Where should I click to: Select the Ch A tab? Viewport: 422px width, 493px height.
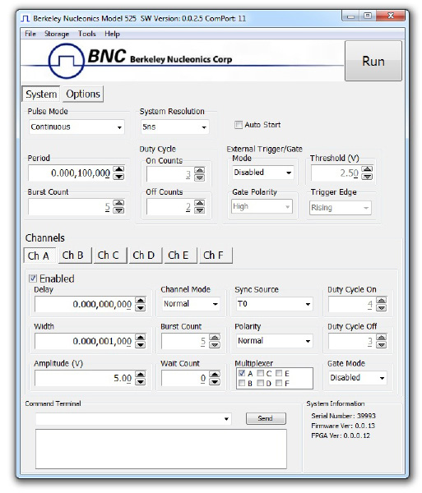tap(39, 256)
